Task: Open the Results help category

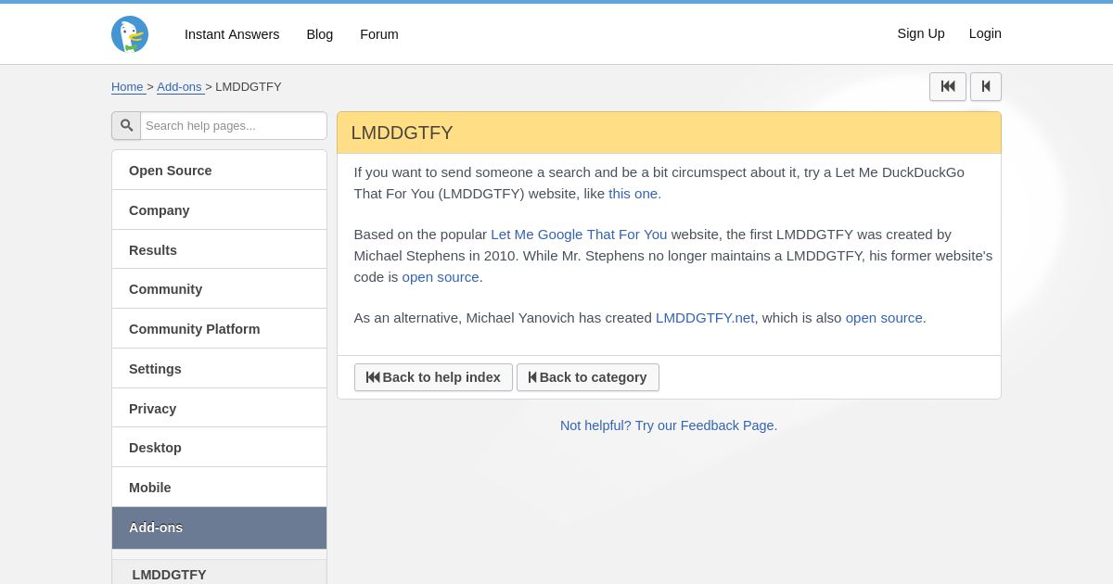Action: [219, 250]
